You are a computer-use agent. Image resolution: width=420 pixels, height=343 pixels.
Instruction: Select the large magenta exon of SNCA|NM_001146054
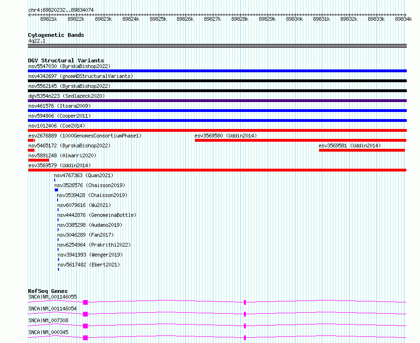coord(85,314)
